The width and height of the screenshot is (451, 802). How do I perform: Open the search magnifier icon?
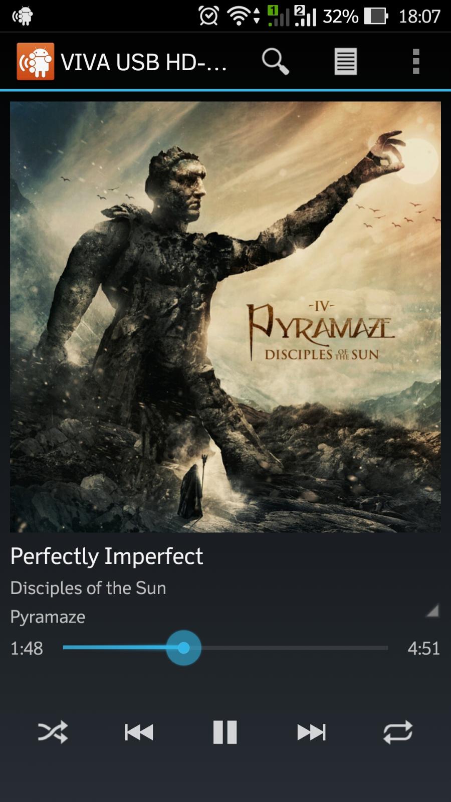(x=275, y=62)
